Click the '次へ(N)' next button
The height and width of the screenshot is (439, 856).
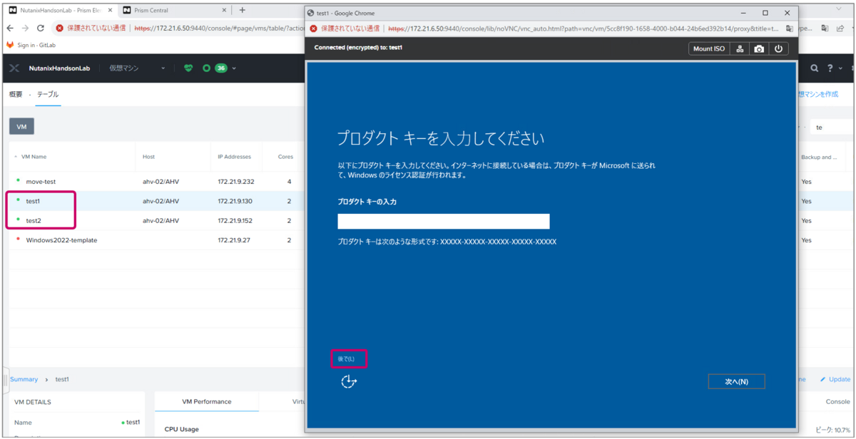point(736,382)
